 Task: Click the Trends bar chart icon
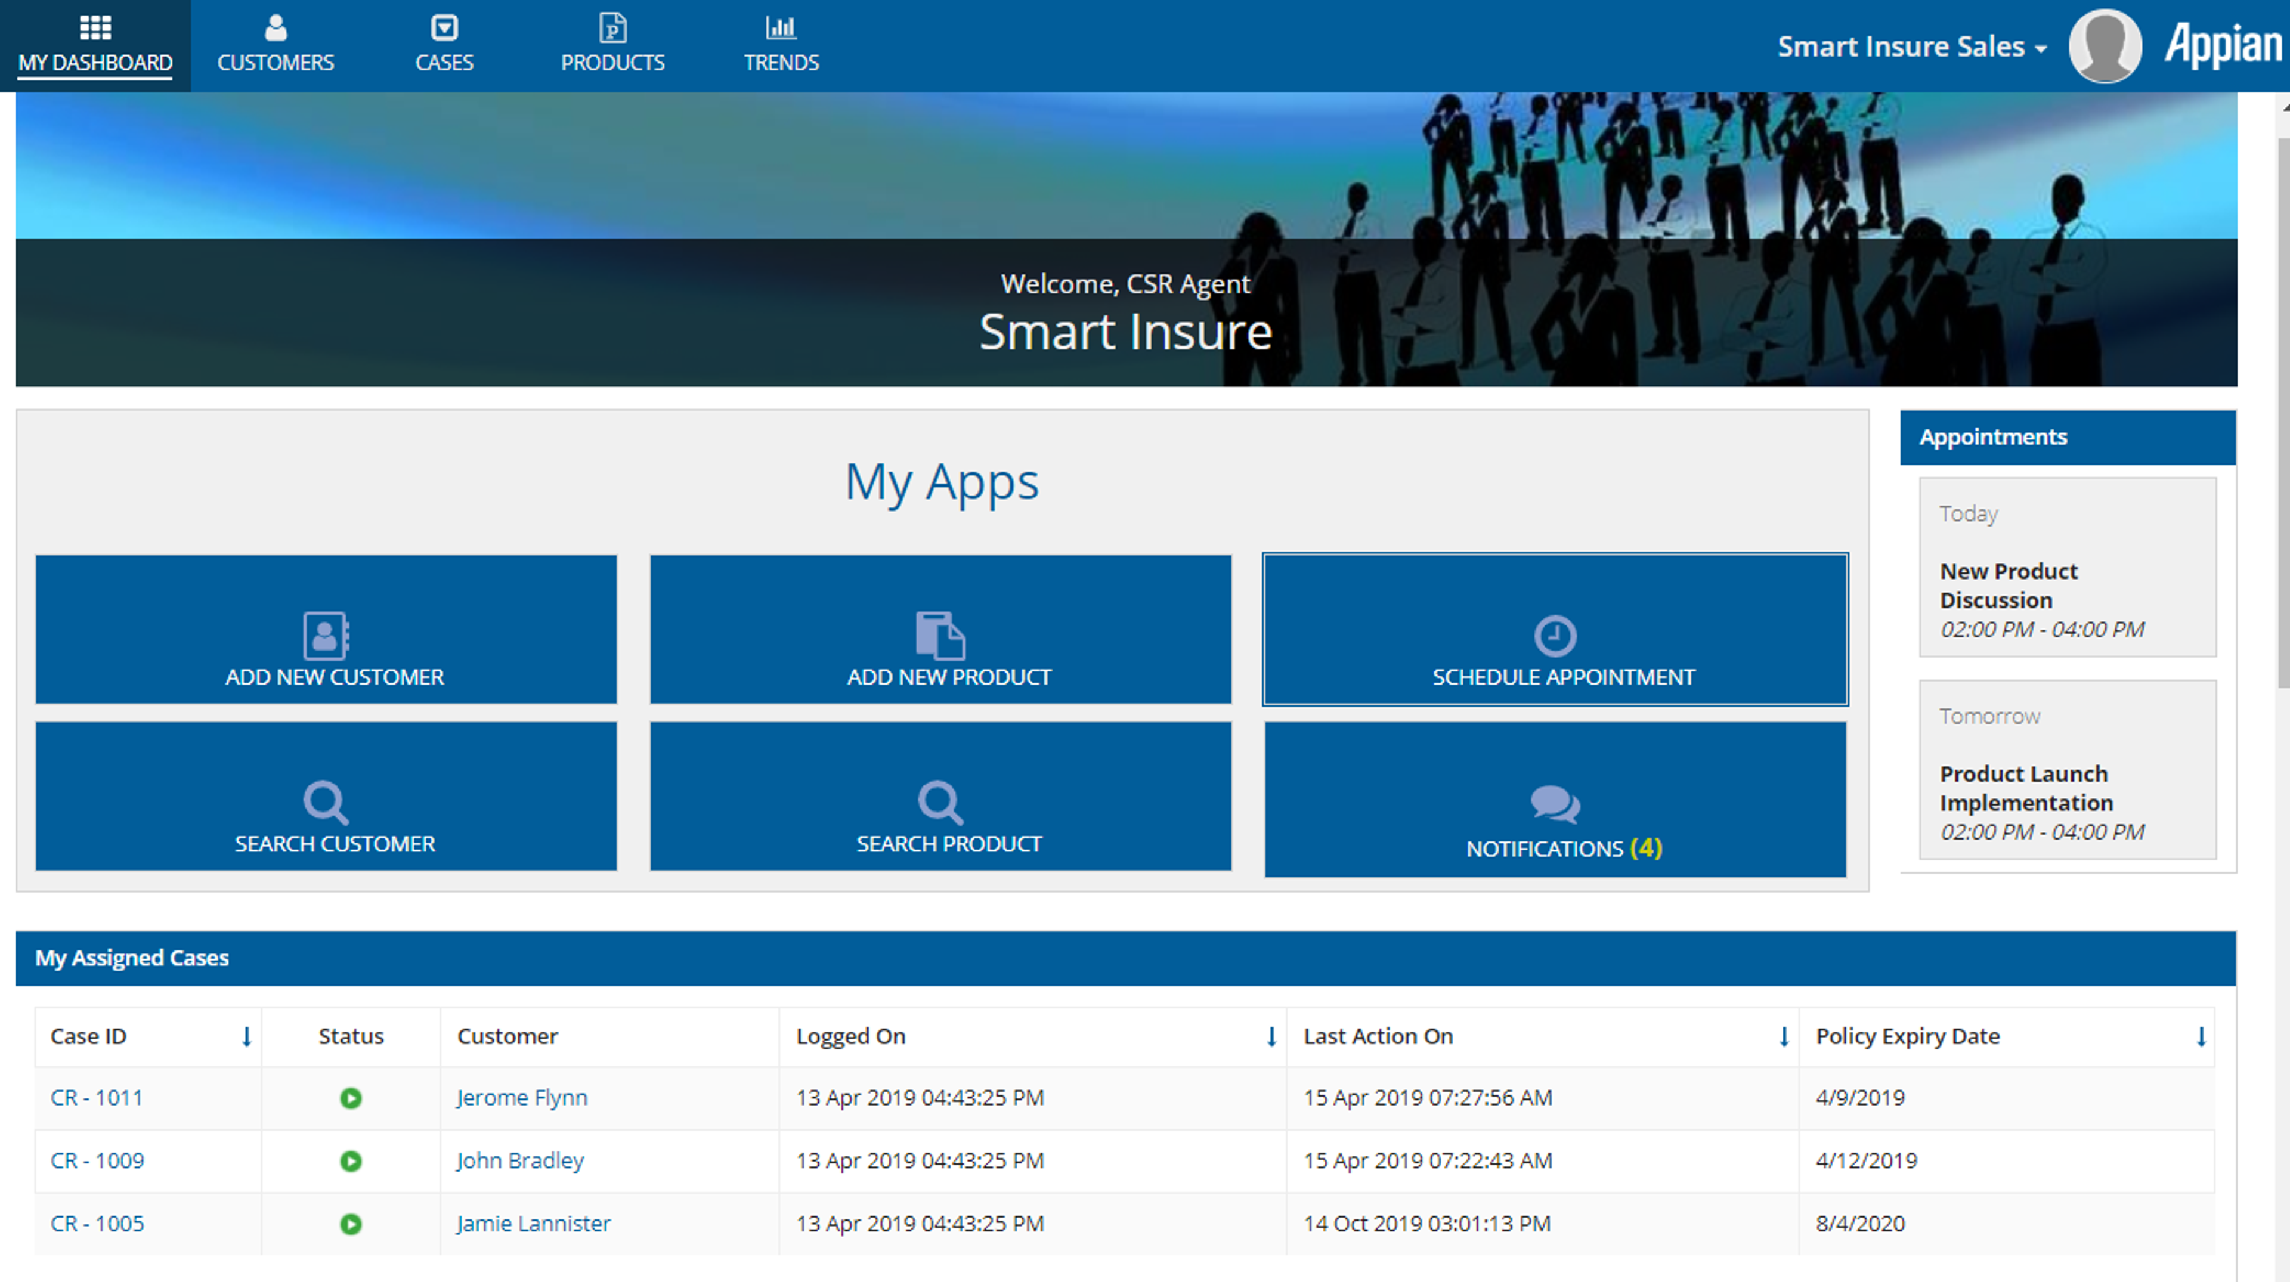click(x=781, y=27)
